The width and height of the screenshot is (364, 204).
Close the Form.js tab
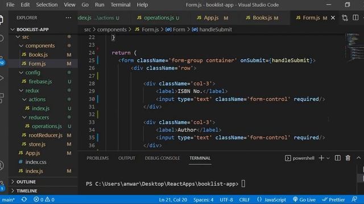333,18
